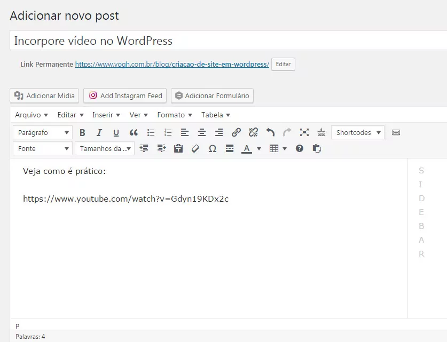Toggle underline formatting
Screen dimensions: 447x342
tap(116, 133)
